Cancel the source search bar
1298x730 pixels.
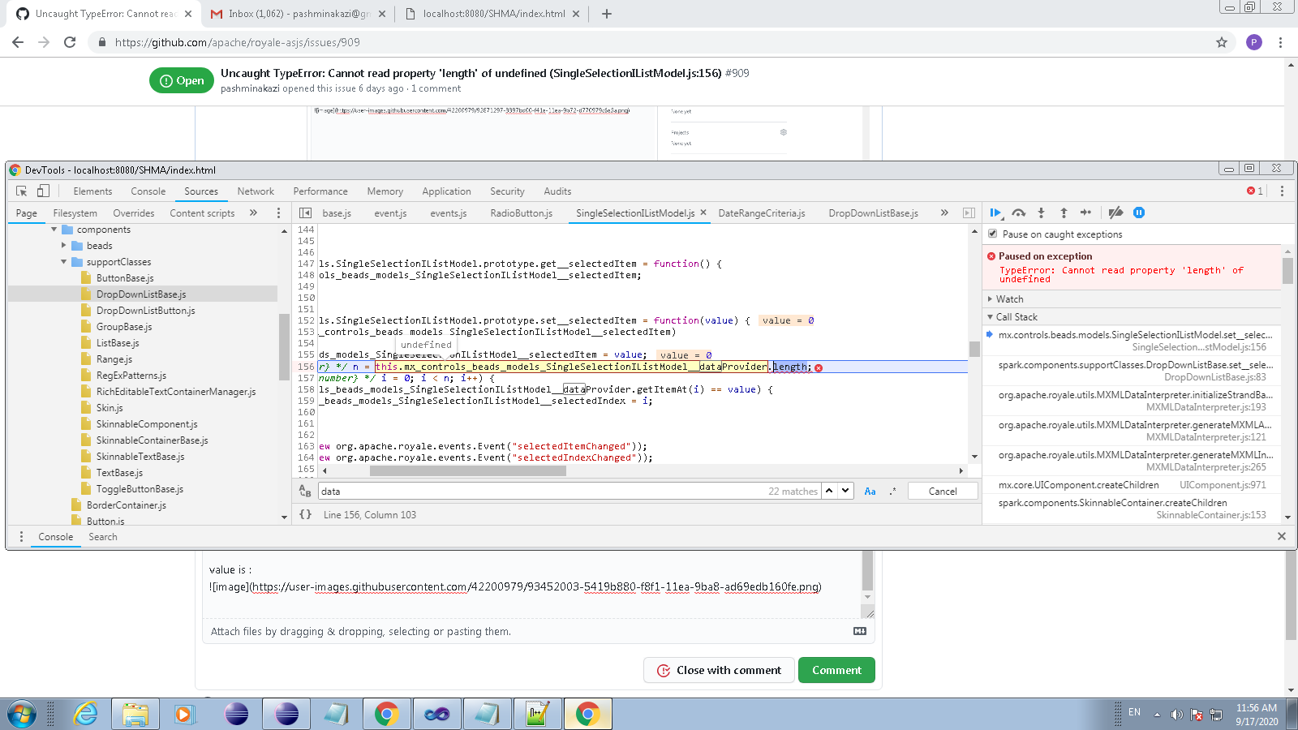943,492
